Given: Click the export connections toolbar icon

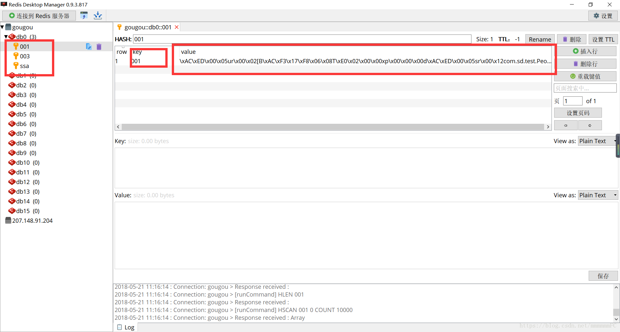Looking at the screenshot, I should point(98,15).
